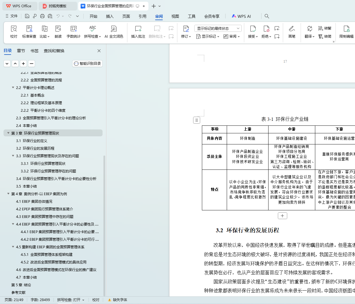Jump to 4.1 EBEP 集团总体情况
Viewport: 355px width, 304px height.
34,201
